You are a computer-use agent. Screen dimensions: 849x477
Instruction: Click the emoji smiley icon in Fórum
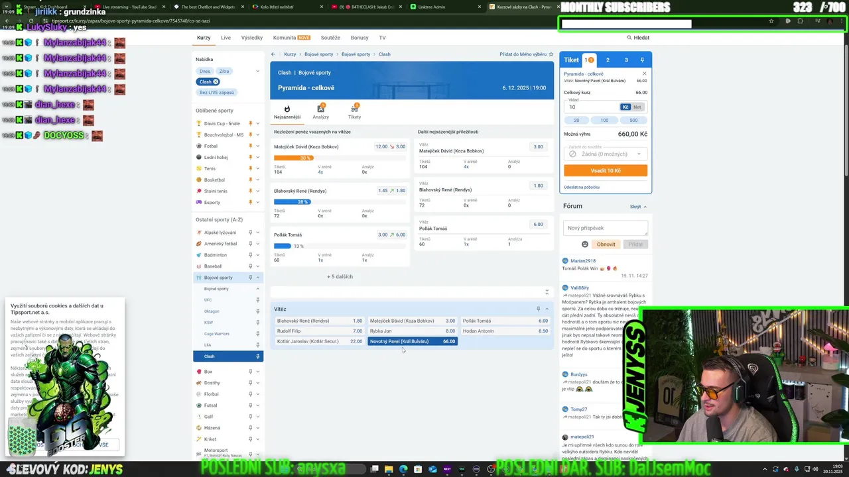[x=585, y=244]
